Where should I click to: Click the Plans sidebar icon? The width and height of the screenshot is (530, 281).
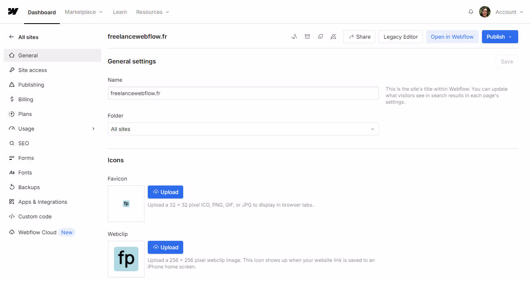(12, 114)
